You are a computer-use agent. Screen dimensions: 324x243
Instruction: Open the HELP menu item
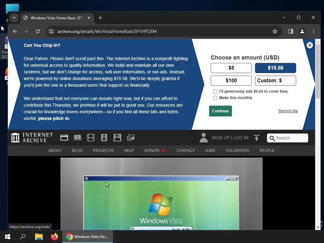coord(129,151)
